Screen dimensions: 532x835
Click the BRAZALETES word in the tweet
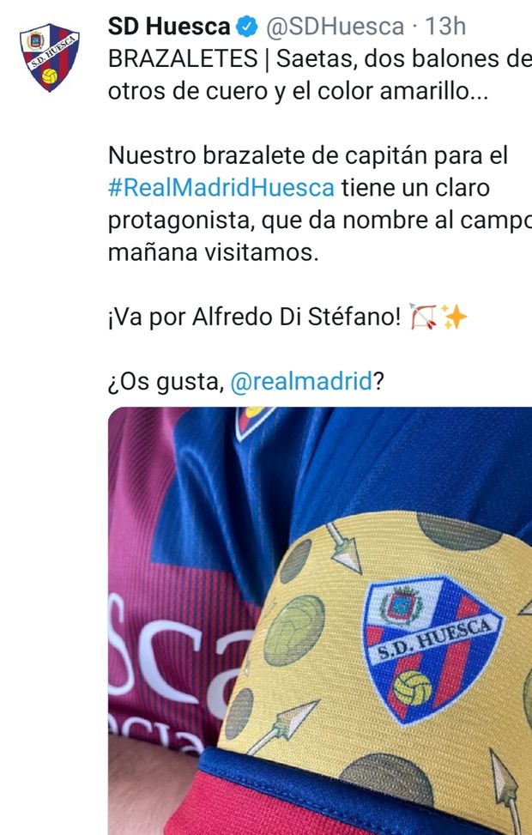point(183,59)
